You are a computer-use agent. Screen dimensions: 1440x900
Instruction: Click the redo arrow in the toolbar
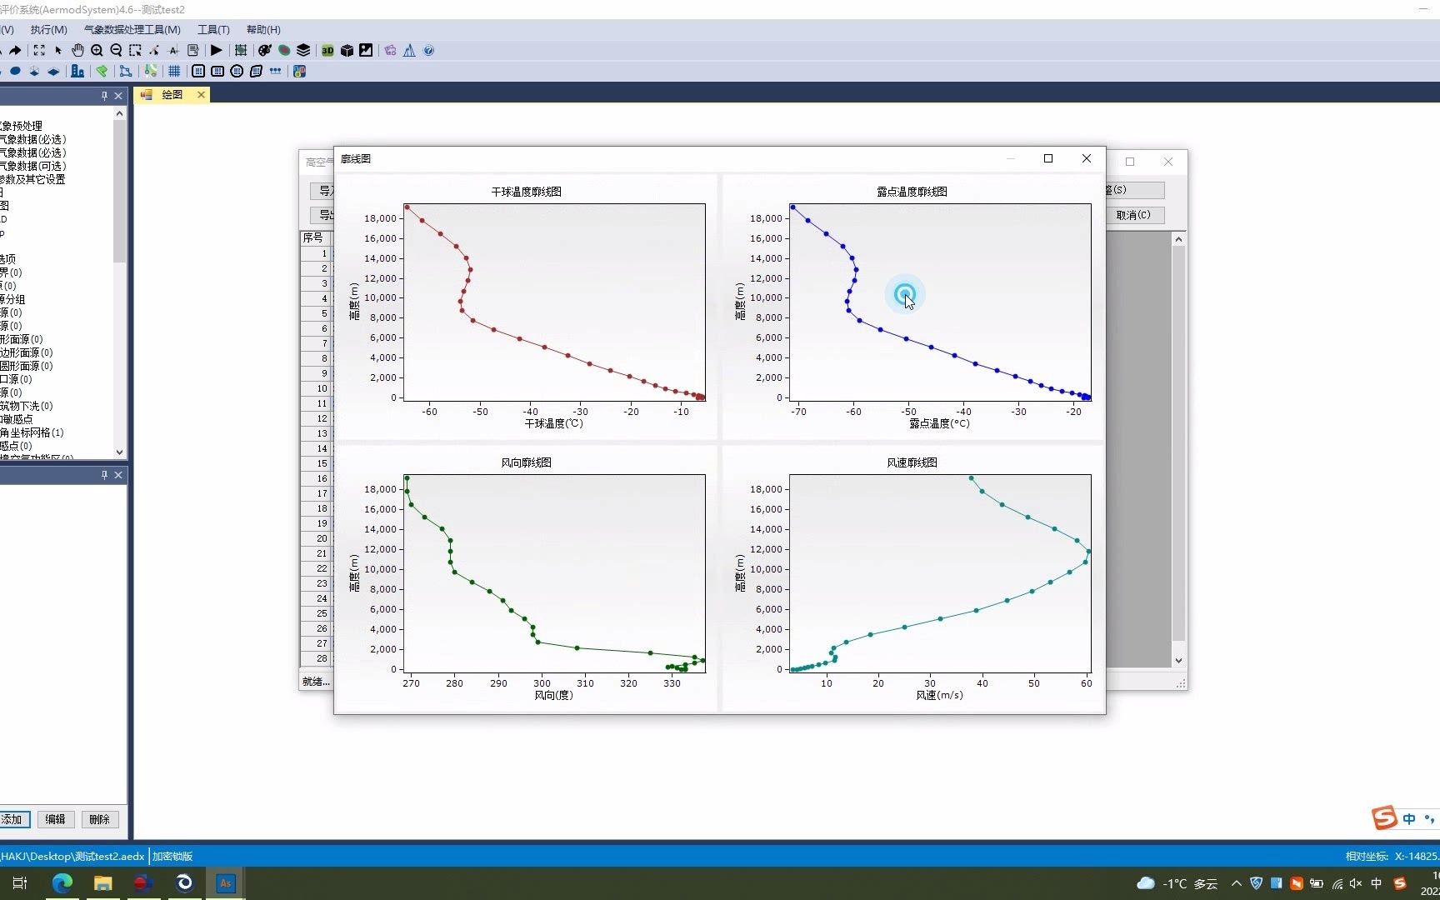15,51
